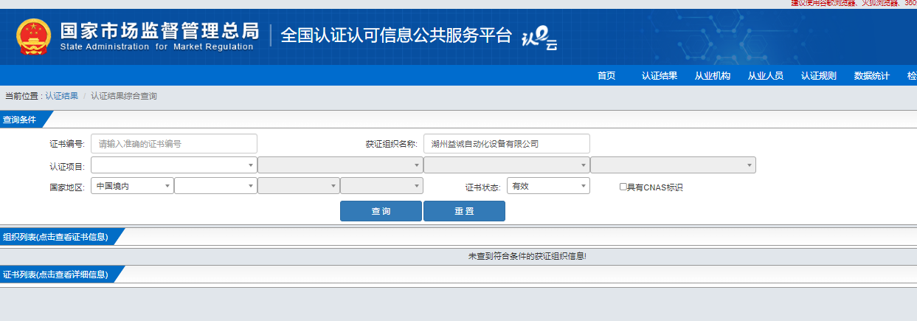Click the 认e云 cloud logo
The width and height of the screenshot is (917, 321).
539,39
